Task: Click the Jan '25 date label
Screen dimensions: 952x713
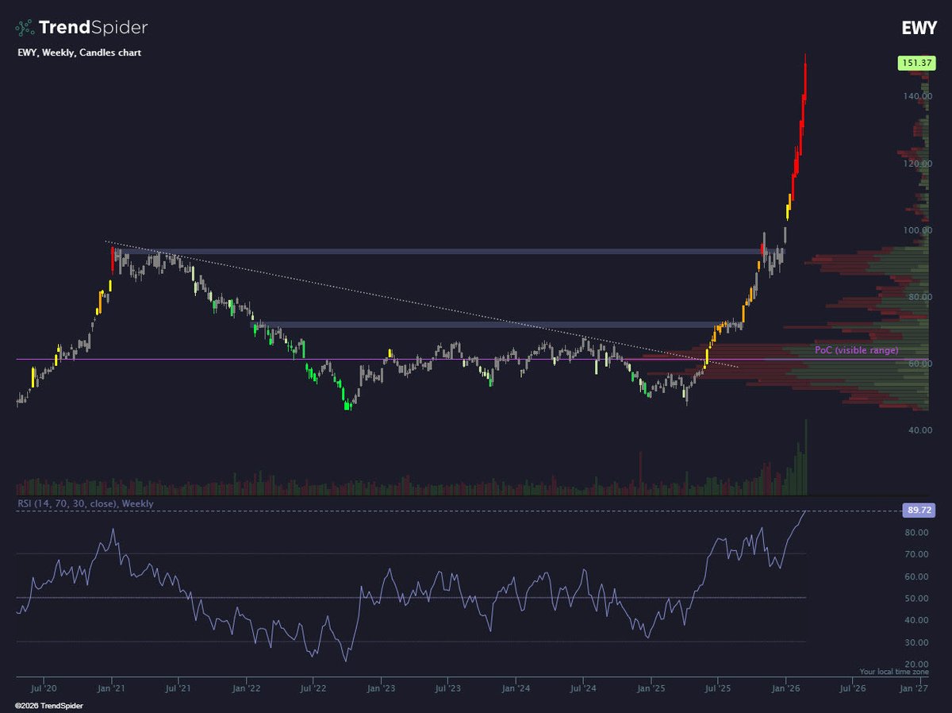Action: pos(651,690)
